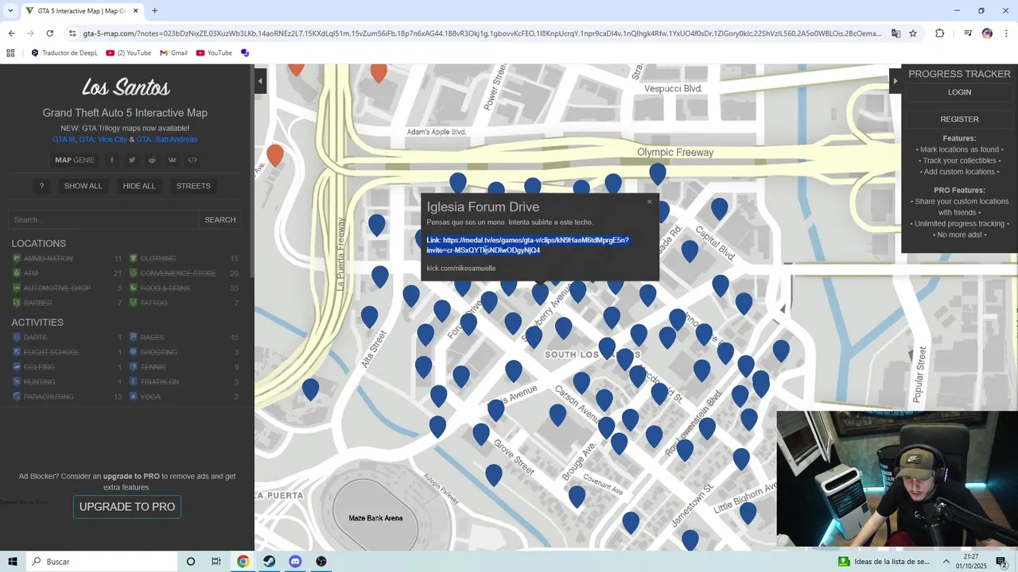Go back to previous page

11,33
